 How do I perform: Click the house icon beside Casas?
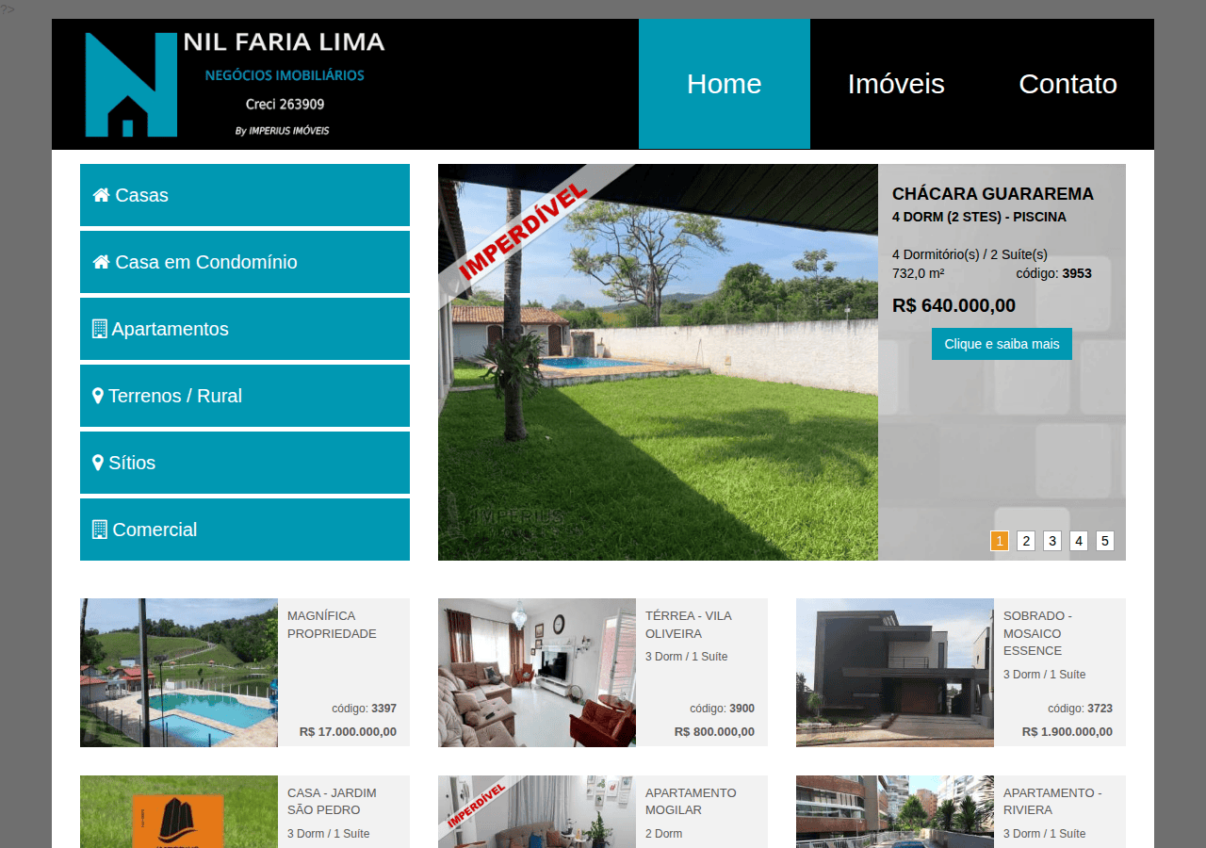102,195
